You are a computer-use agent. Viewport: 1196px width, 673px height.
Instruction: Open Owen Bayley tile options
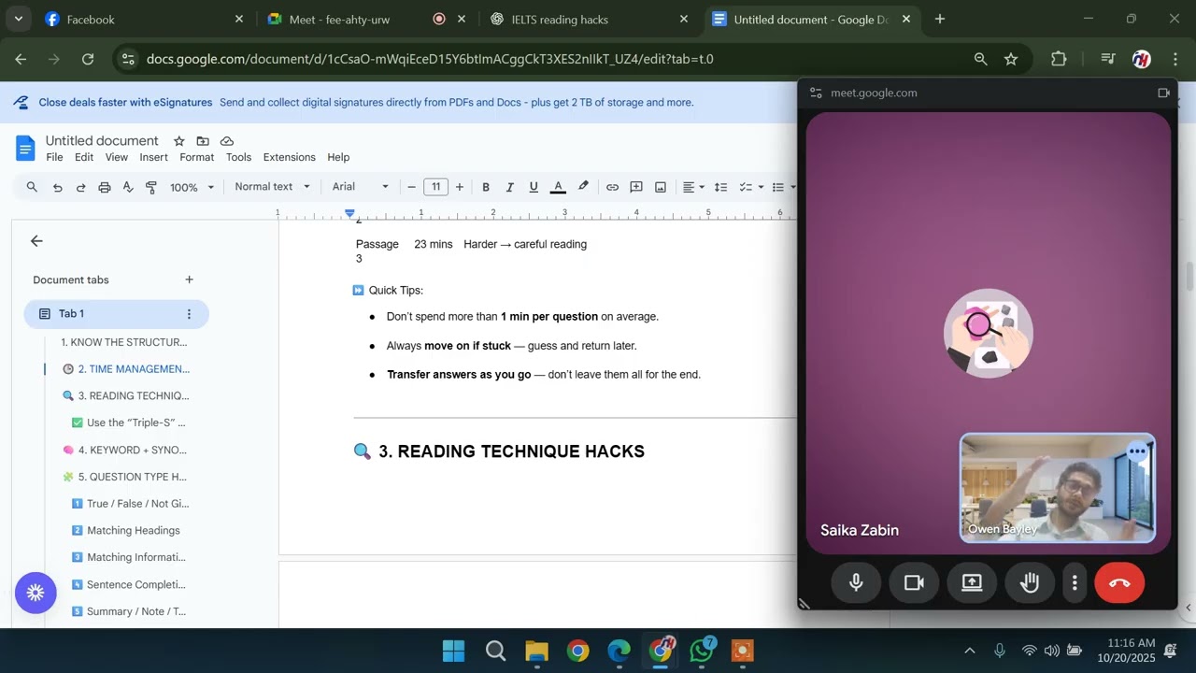tap(1137, 451)
